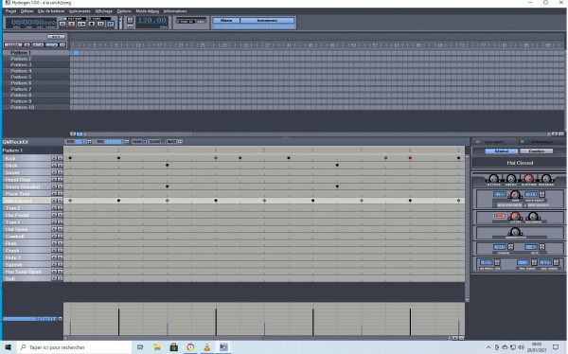
Task: Mute the Crash instrument
Action: 54,251
